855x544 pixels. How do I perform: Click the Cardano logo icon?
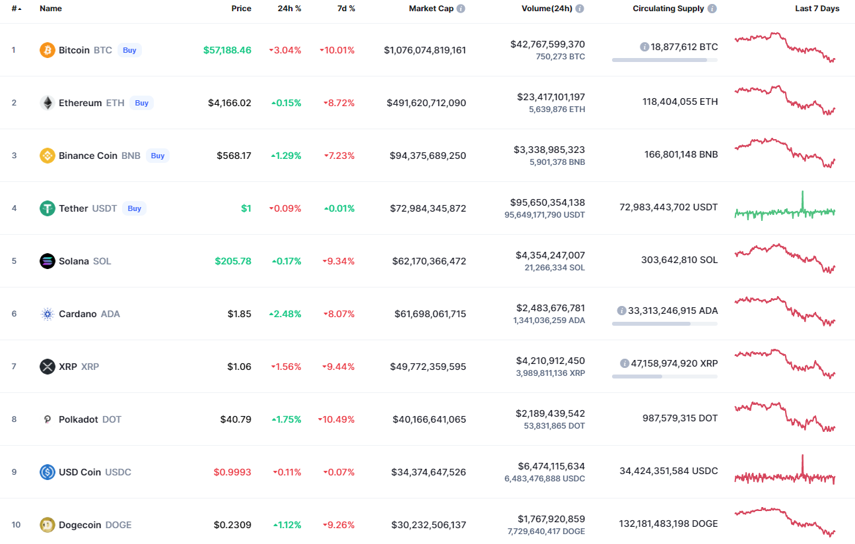click(48, 314)
